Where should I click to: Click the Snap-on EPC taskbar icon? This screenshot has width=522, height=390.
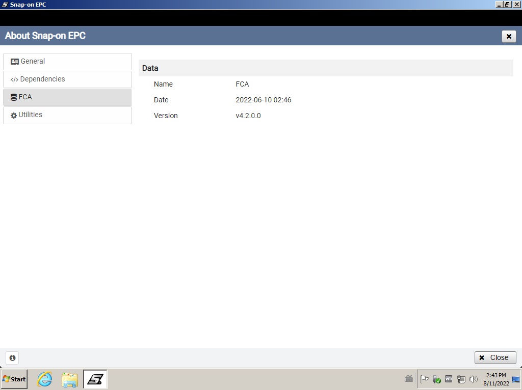[95, 379]
